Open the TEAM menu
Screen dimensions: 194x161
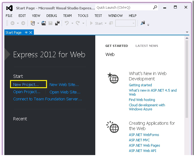pos(67,16)
